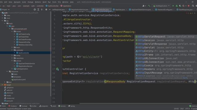Open the TODO tool window
Screen dimensions: 197x110
coord(3,106)
